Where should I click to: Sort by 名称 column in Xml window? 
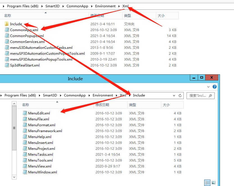point(44,15)
